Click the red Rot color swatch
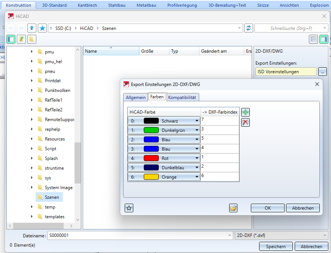331x253 pixels. [151, 158]
